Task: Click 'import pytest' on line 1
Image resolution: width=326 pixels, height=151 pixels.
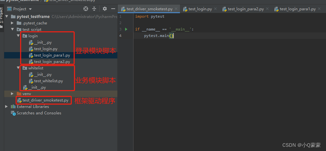Action: [150, 16]
